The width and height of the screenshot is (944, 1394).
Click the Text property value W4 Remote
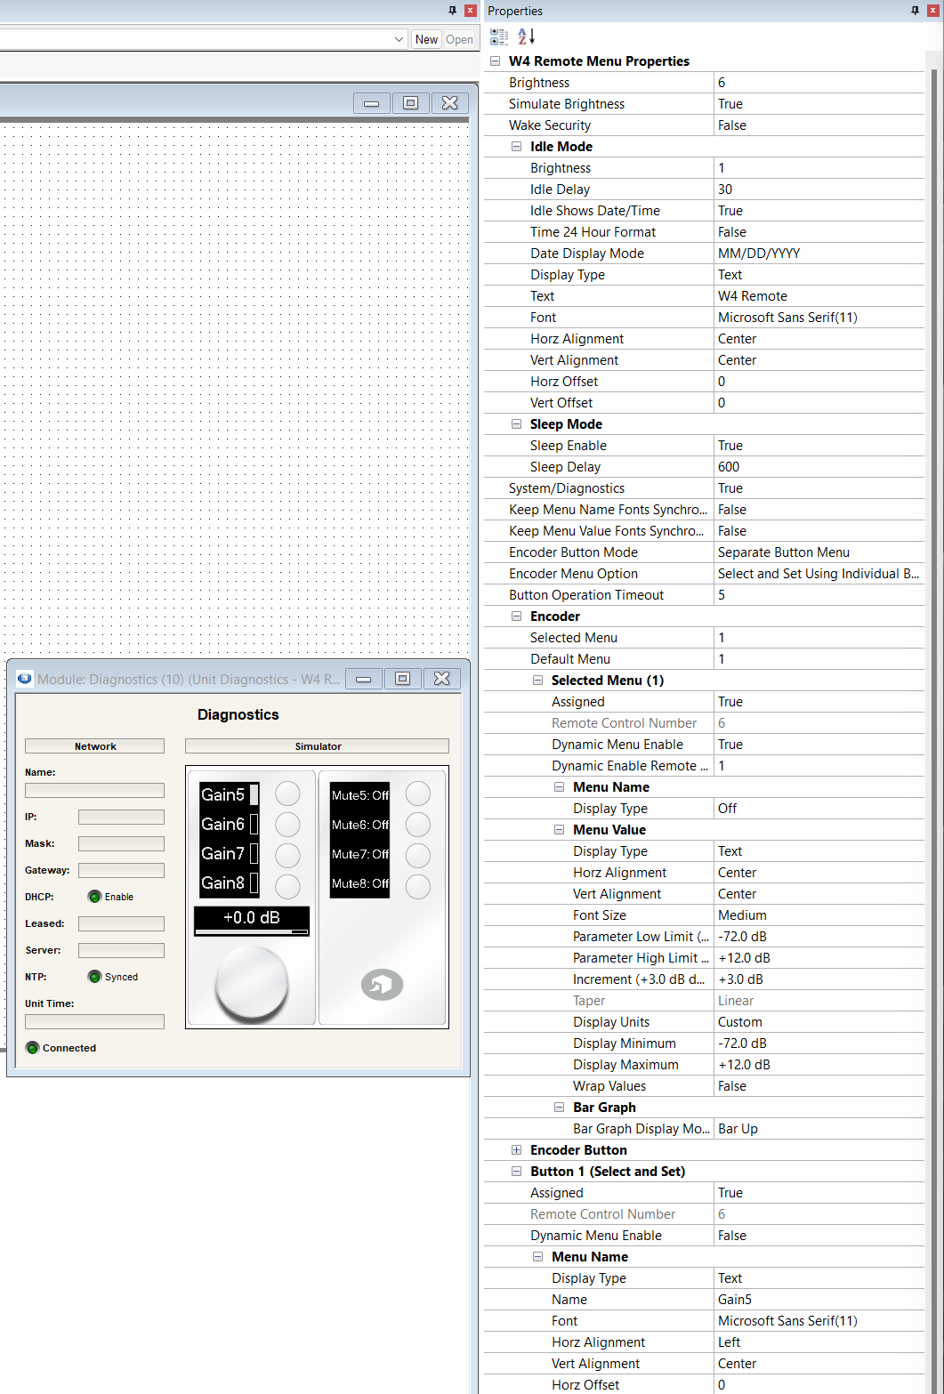[819, 296]
